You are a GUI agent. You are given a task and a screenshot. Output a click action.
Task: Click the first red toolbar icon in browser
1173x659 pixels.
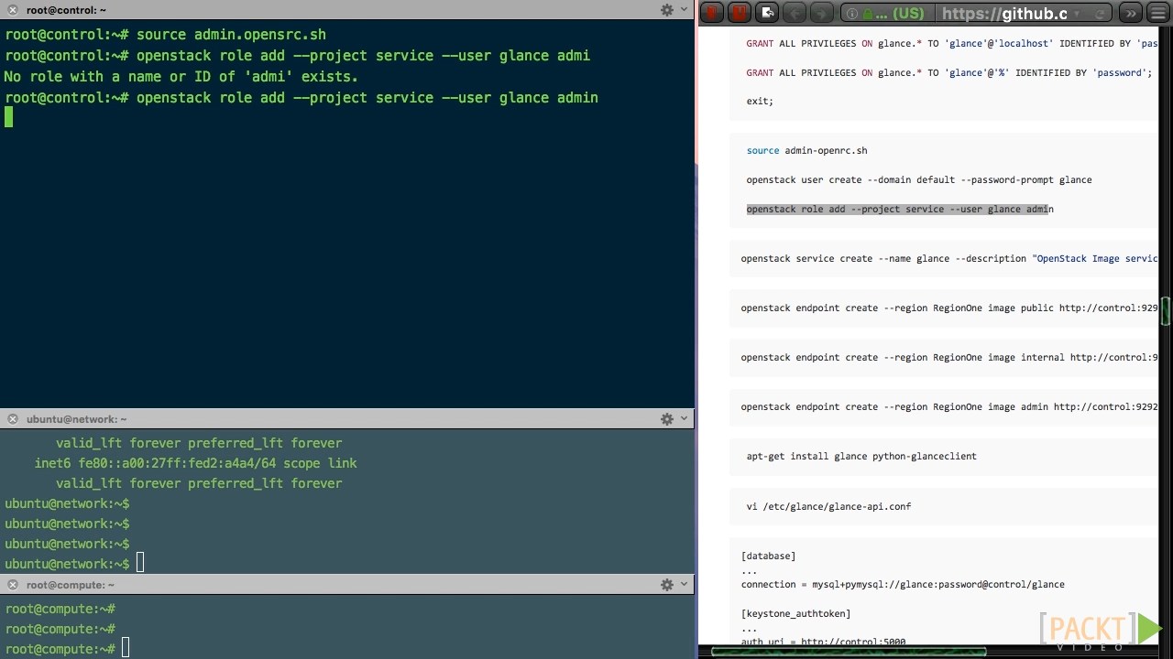[713, 13]
